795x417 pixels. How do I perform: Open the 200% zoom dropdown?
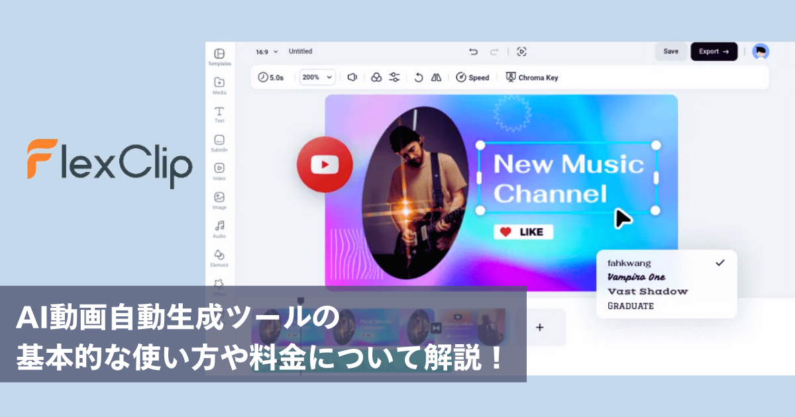(317, 77)
